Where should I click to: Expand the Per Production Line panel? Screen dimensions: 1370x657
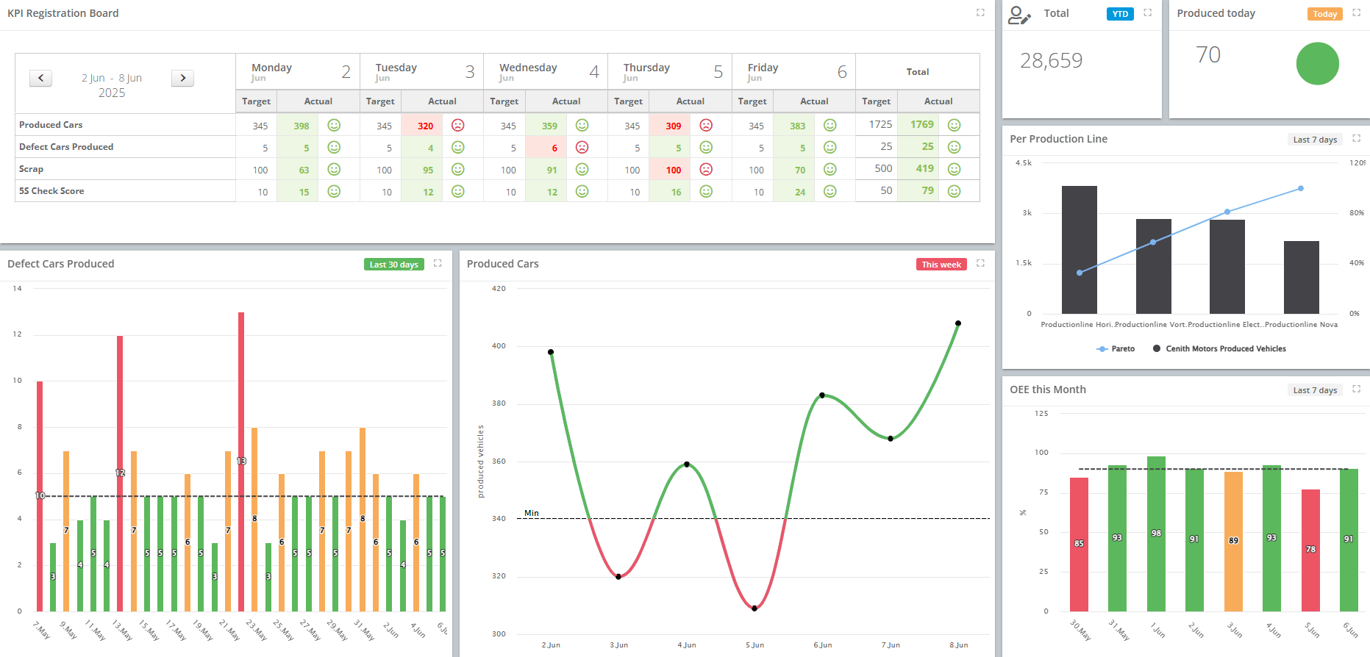pyautogui.click(x=1356, y=138)
